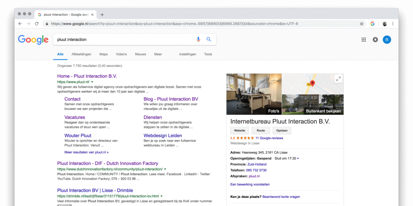Expand the map with the enlarge icon
Image resolution: width=413 pixels, height=206 pixels.
338,79
